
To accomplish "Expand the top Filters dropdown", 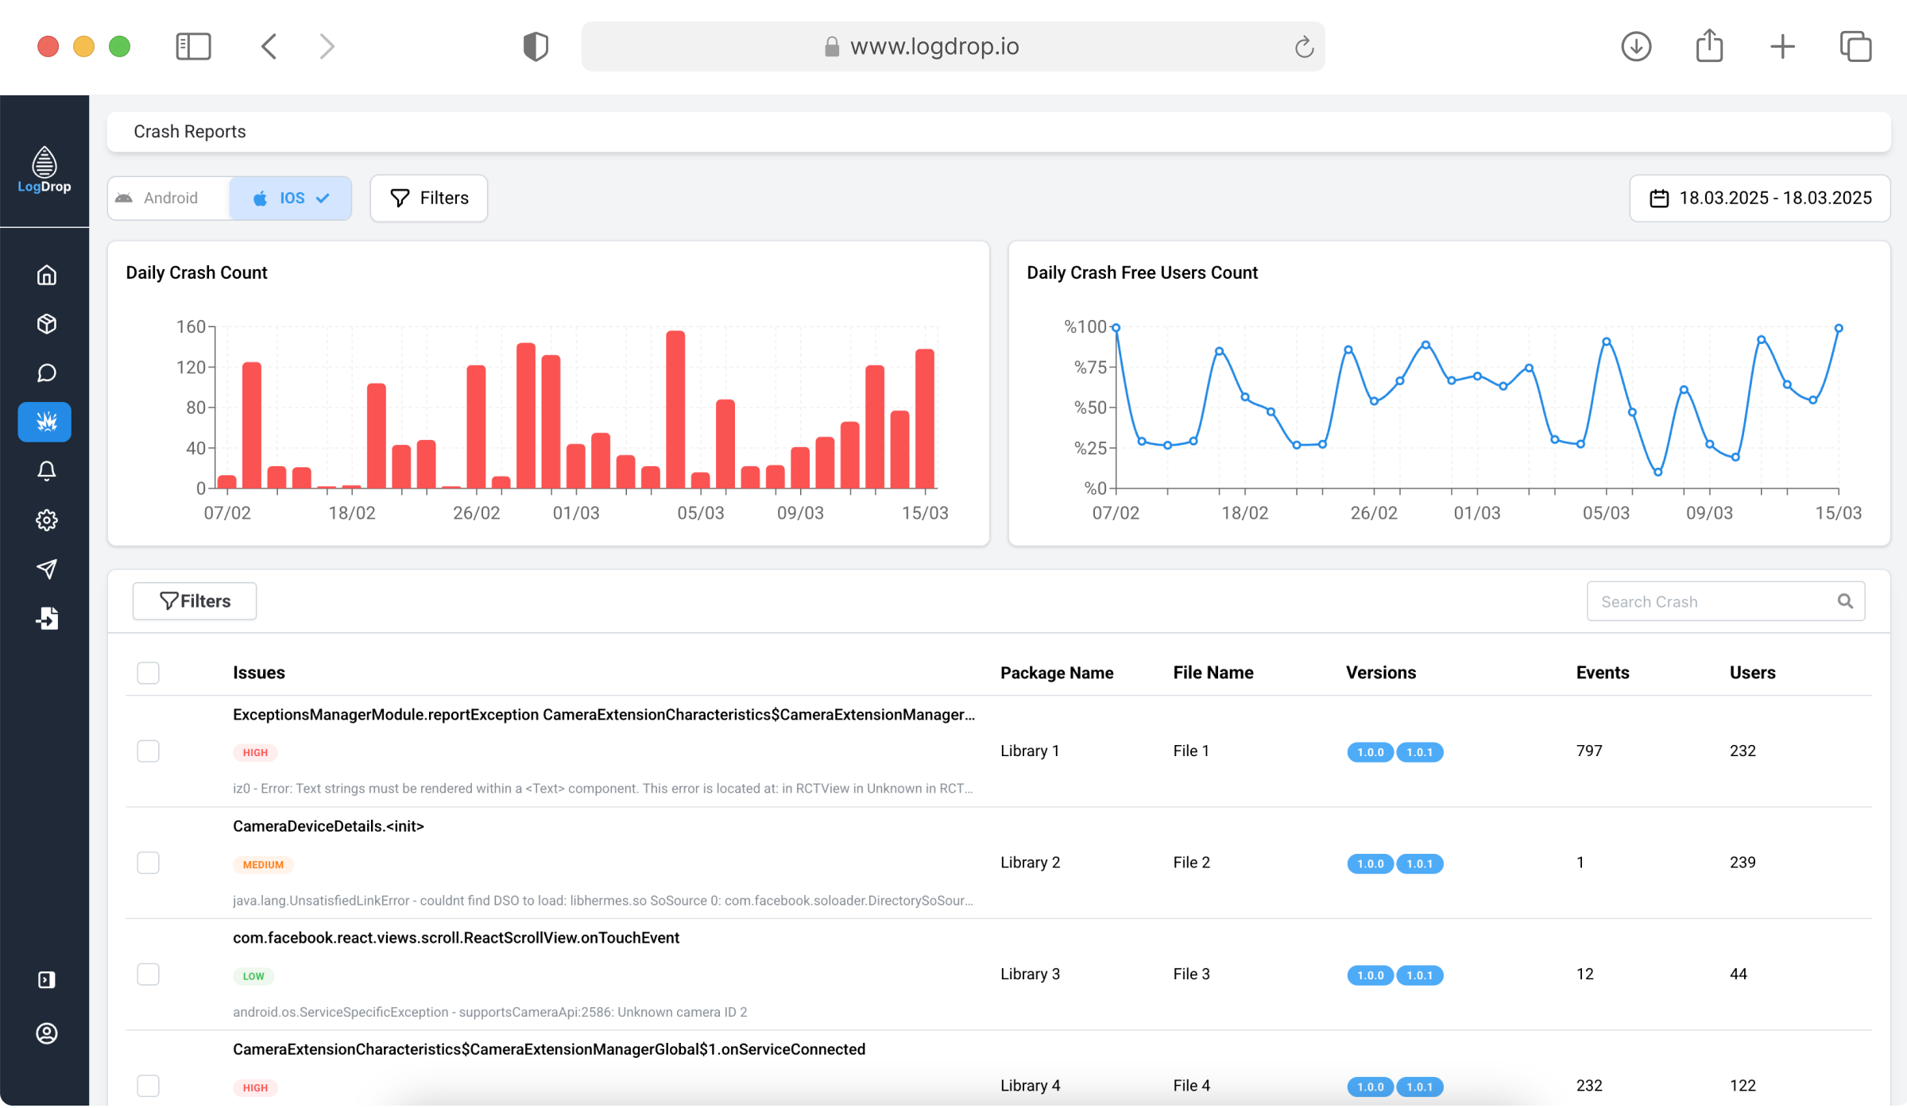I will (429, 198).
